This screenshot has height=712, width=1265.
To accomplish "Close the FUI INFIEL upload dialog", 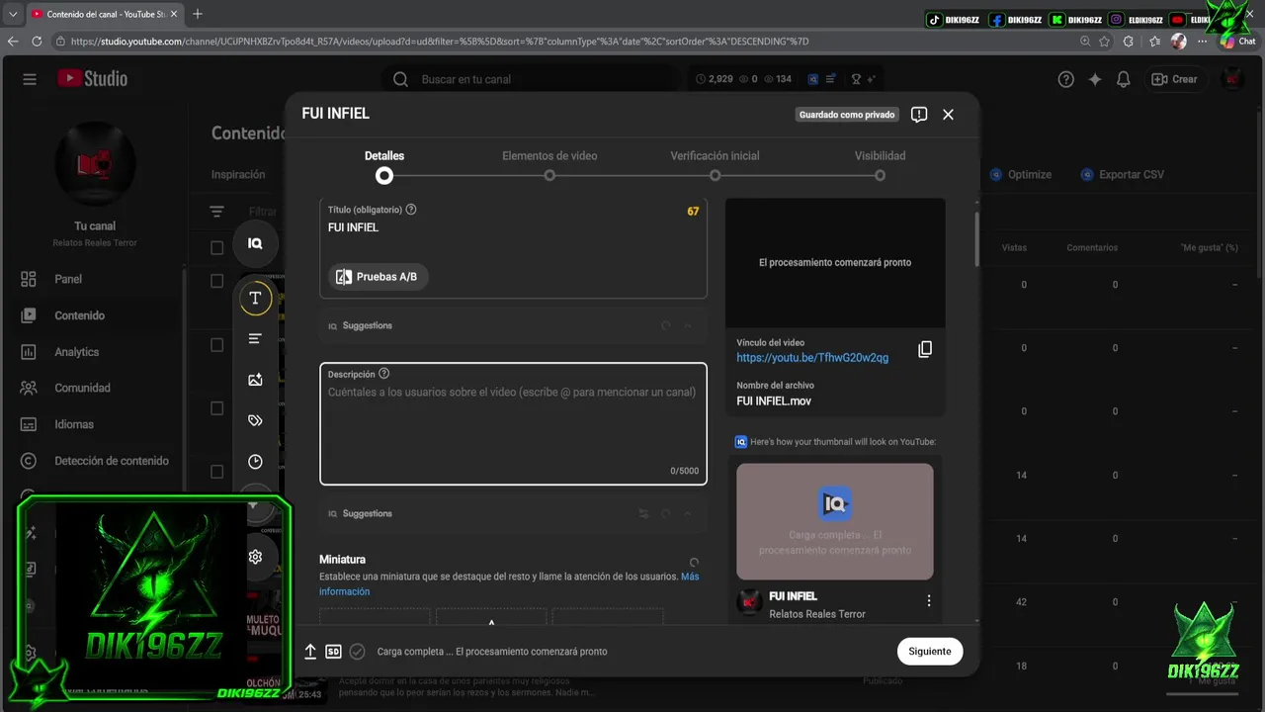I will pyautogui.click(x=948, y=115).
